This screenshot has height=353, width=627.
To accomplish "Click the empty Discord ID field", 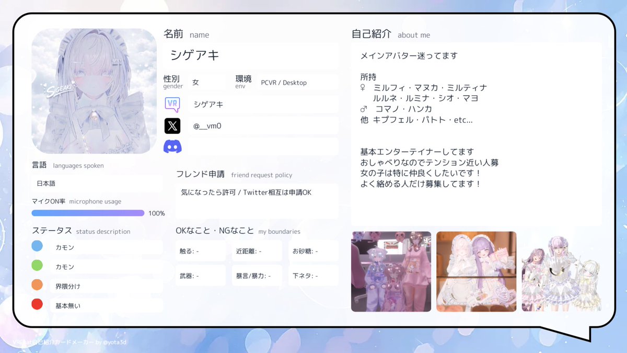I will click(263, 147).
